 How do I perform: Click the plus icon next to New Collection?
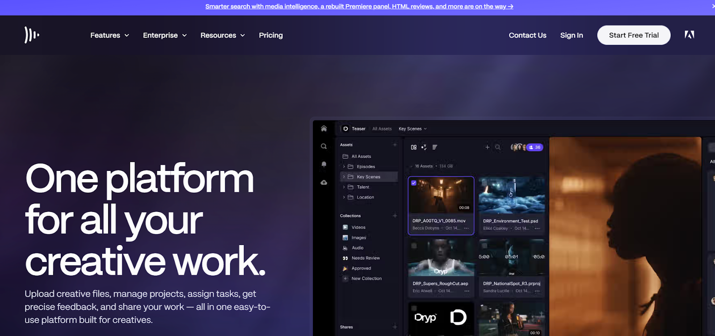345,278
